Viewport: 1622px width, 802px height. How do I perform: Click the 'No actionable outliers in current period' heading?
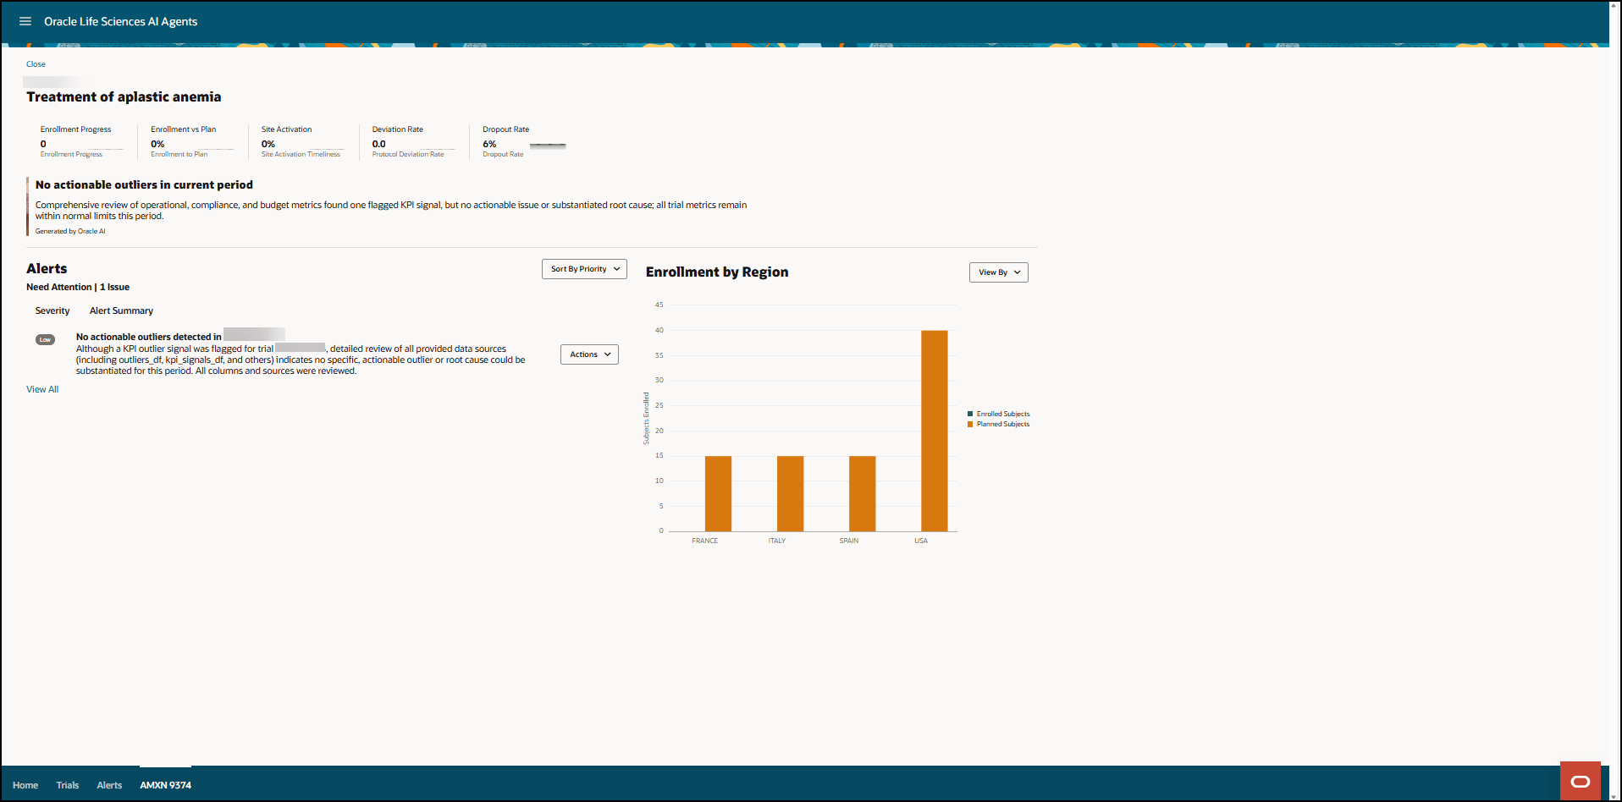[144, 185]
